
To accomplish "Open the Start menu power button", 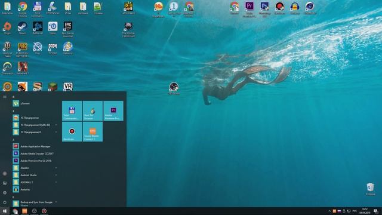I will 5,202.
